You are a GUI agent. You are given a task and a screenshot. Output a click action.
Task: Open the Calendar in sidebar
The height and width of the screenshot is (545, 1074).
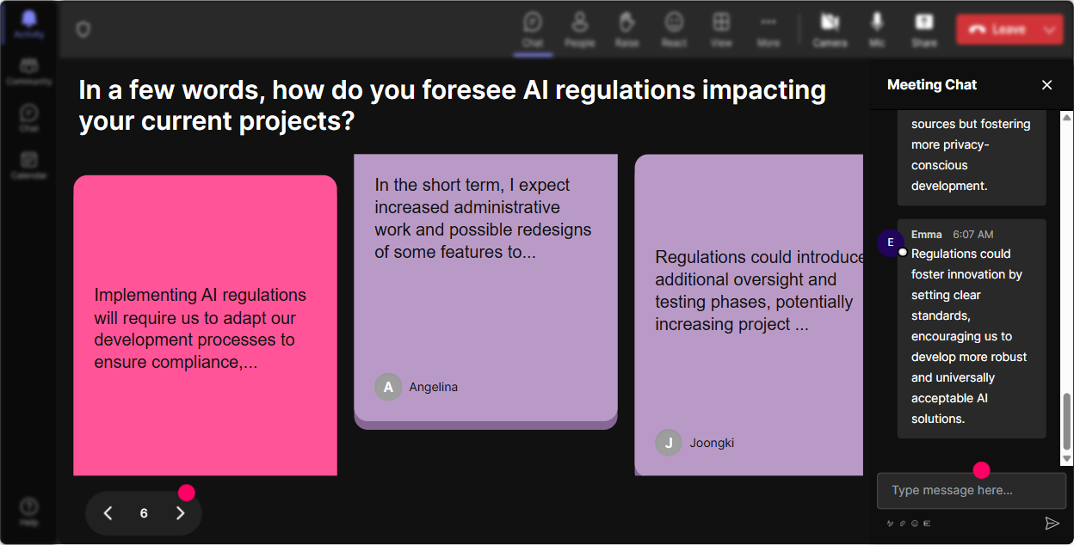pyautogui.click(x=29, y=165)
